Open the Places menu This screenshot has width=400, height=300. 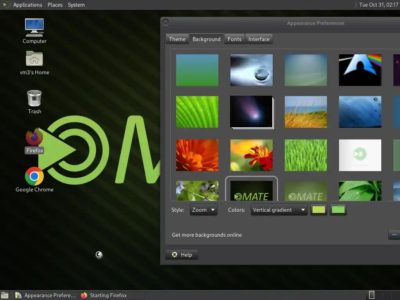point(55,5)
